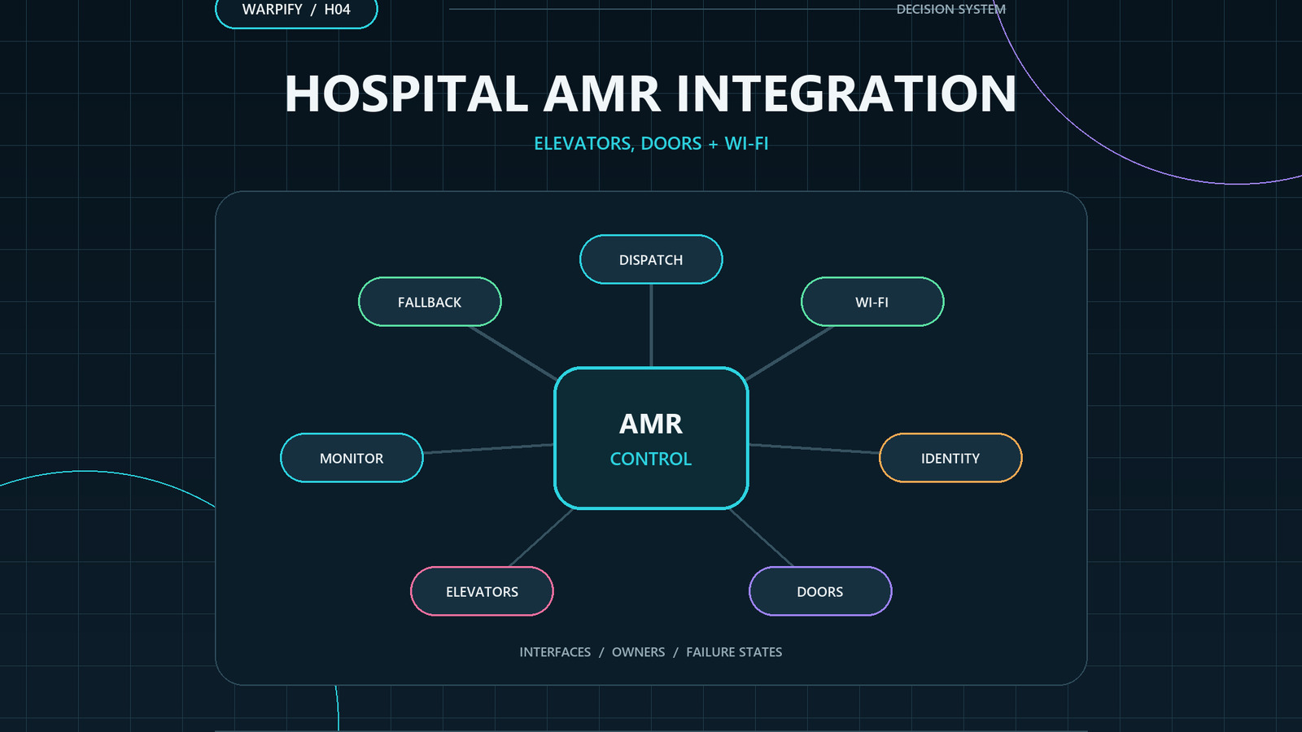Image resolution: width=1302 pixels, height=732 pixels.
Task: Click the ELEVATORS, DOORS + WI-FI subtitle
Action: coord(651,143)
